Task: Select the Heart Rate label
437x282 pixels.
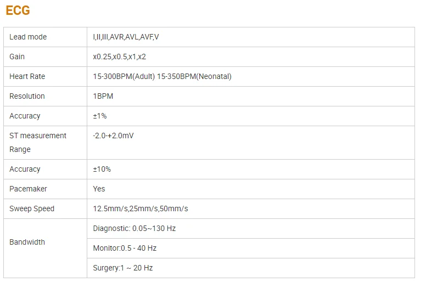Action: pyautogui.click(x=27, y=77)
